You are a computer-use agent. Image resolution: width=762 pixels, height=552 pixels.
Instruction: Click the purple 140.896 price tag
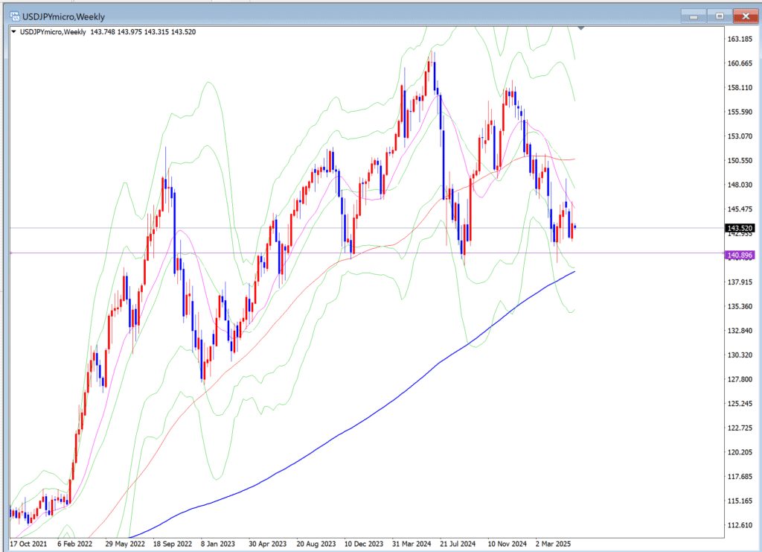(740, 255)
